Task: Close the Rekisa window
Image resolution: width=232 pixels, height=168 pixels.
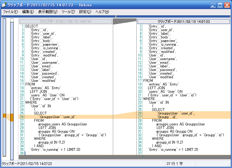Action: 227,5
